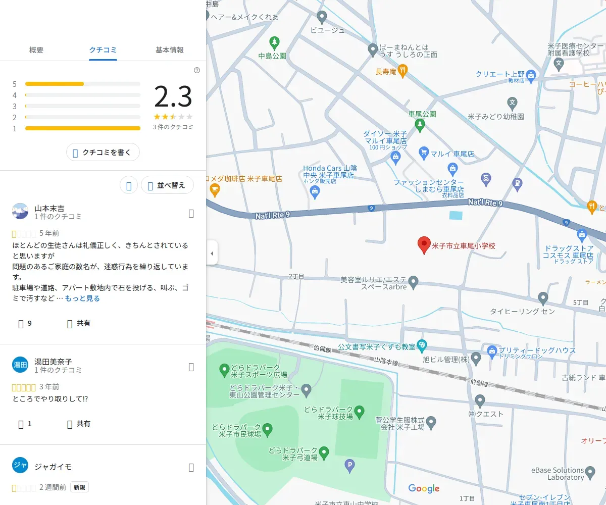Click コメダ珈琲店 米子車尾店 cafe marker
The image size is (606, 505).
click(x=215, y=190)
